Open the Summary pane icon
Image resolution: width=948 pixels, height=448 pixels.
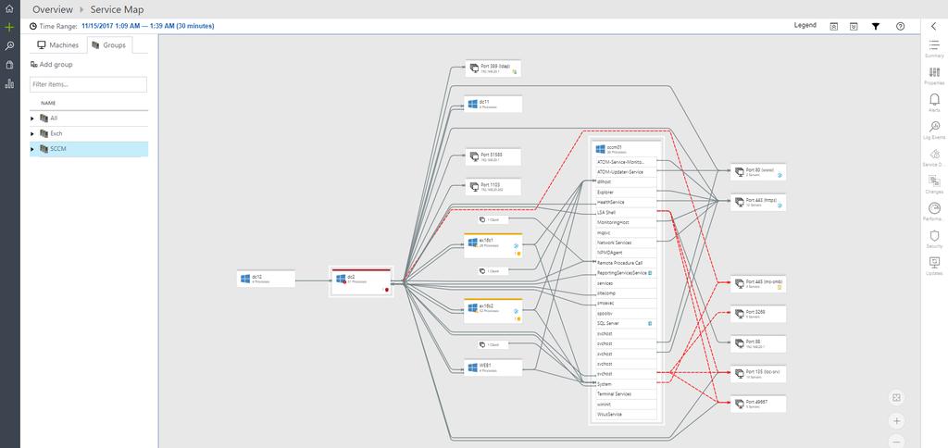pos(934,45)
